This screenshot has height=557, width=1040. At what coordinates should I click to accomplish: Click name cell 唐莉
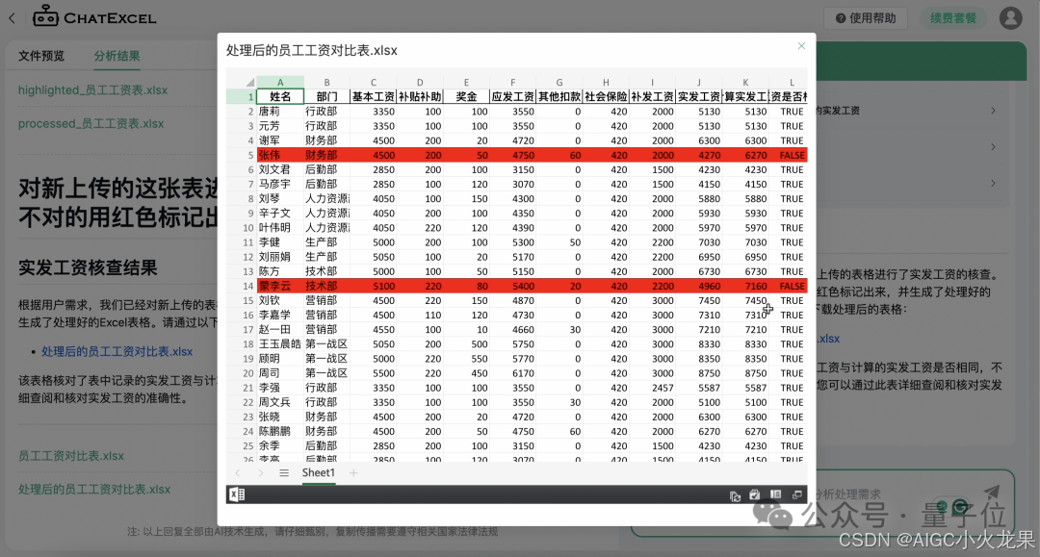pos(280,112)
